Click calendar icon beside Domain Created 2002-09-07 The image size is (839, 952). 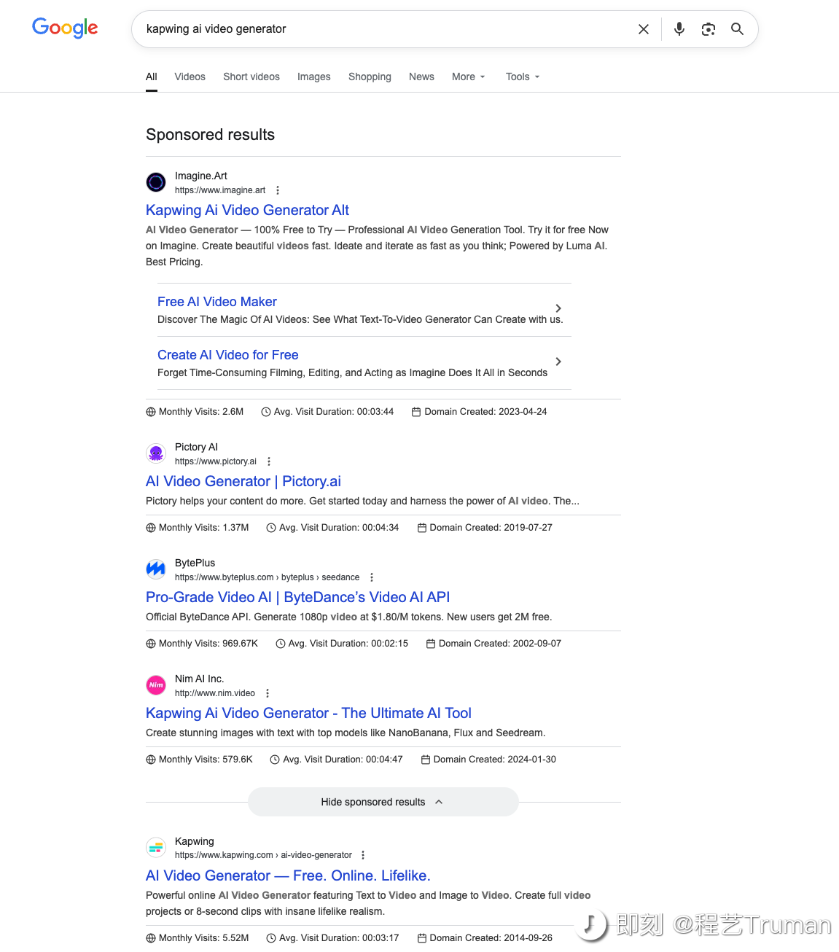[x=431, y=644]
